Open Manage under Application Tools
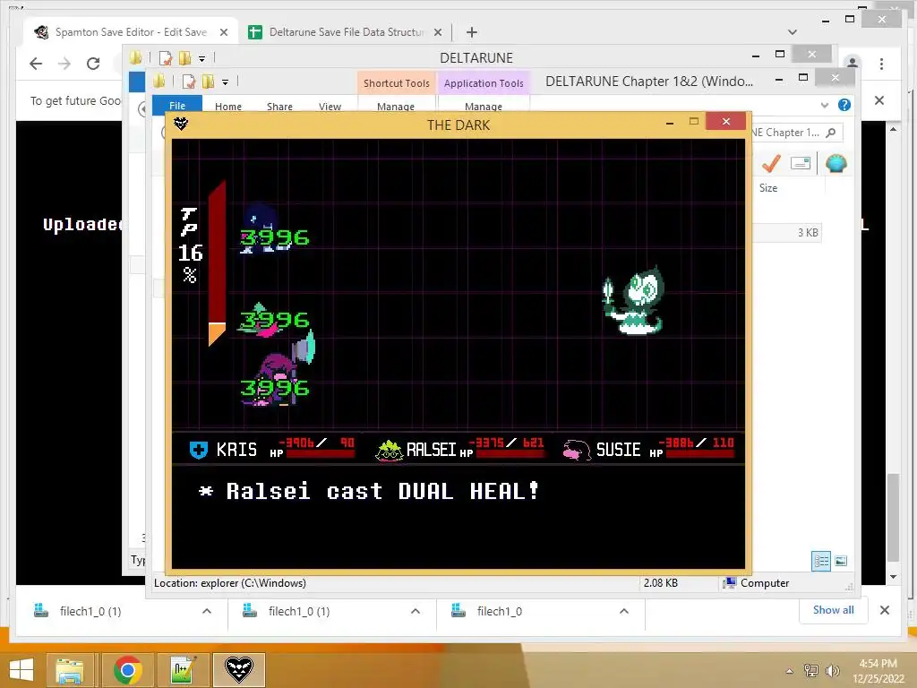 click(484, 107)
